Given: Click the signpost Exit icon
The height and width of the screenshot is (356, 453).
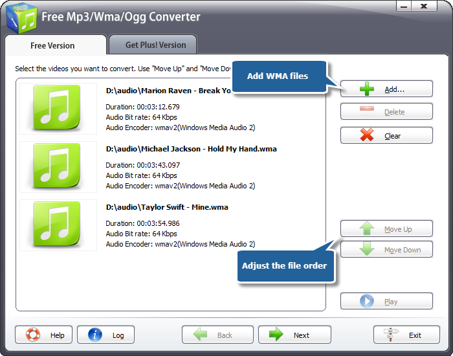Looking at the screenshot, I should [x=392, y=335].
